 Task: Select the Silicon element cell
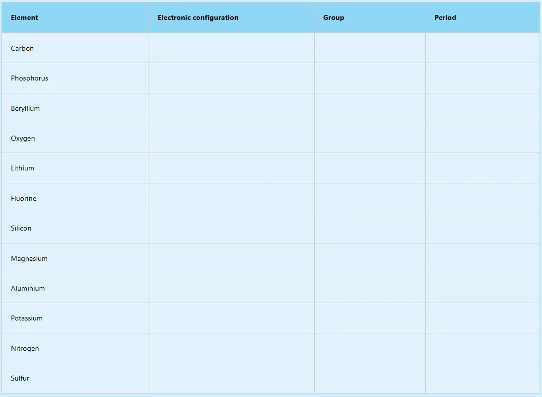(x=75, y=228)
